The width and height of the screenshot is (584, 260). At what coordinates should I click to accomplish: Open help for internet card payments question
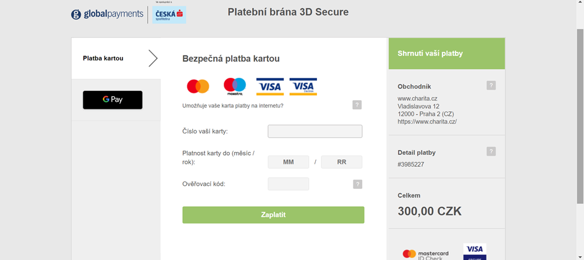click(357, 105)
